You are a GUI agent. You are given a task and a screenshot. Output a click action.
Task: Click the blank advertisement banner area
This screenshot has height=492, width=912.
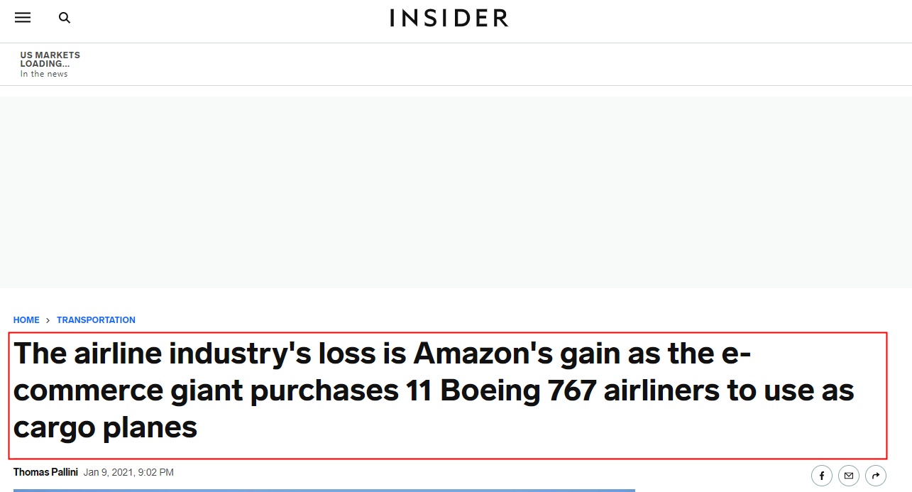[456, 192]
